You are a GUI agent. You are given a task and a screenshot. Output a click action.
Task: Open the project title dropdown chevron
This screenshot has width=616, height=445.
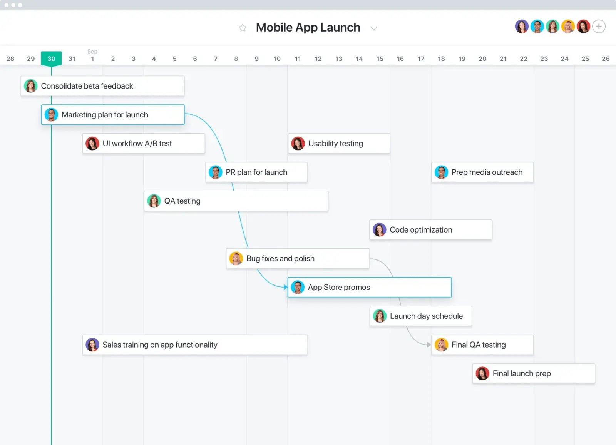(373, 28)
